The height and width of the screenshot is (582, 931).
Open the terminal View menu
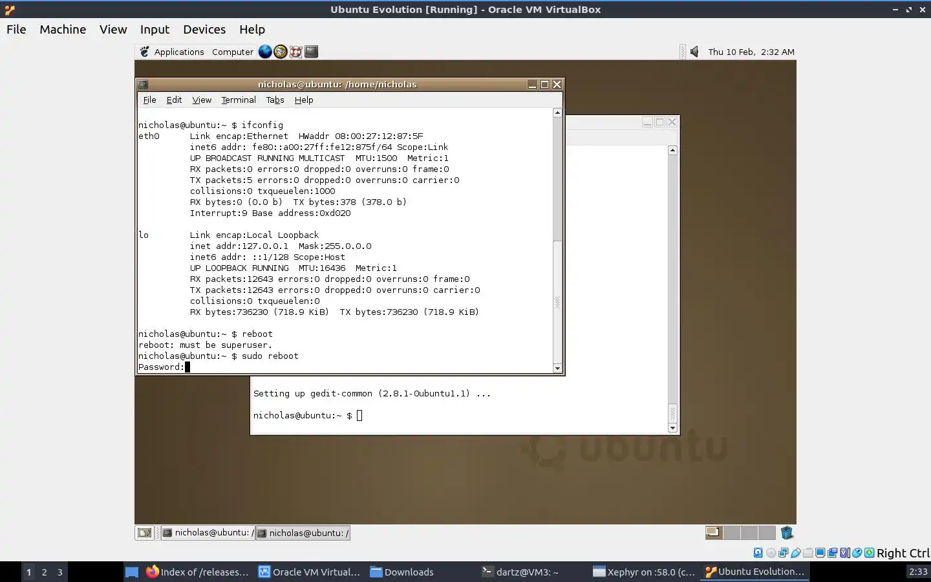point(202,100)
